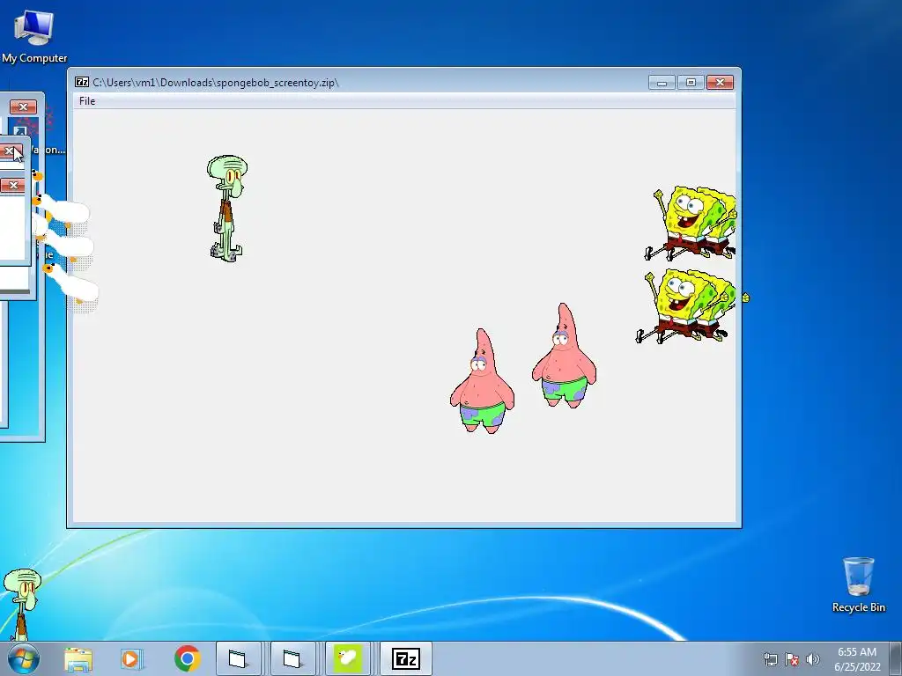
Task: Launch Windows Media Player from taskbar
Action: [132, 658]
